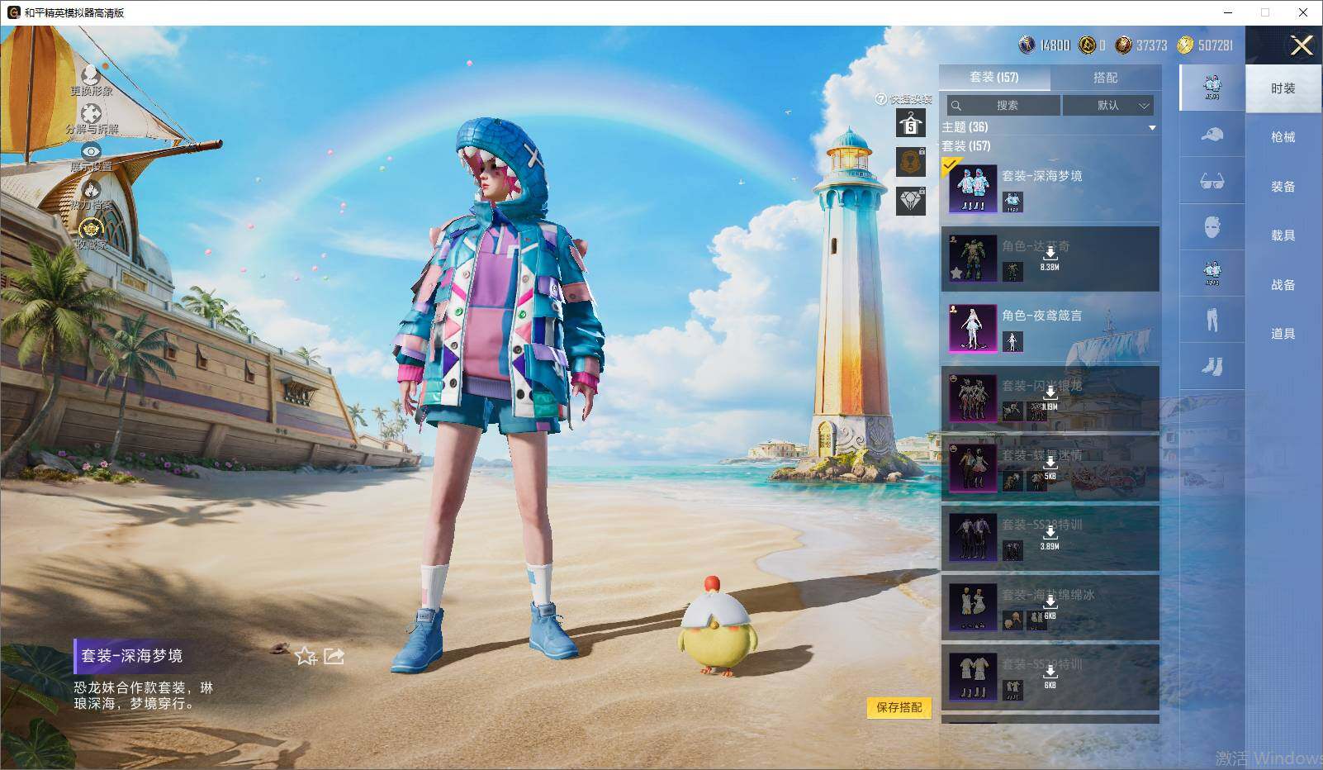Viewport: 1323px width, 770px height.
Task: Switch to the 套装 (157) tab
Action: [994, 78]
